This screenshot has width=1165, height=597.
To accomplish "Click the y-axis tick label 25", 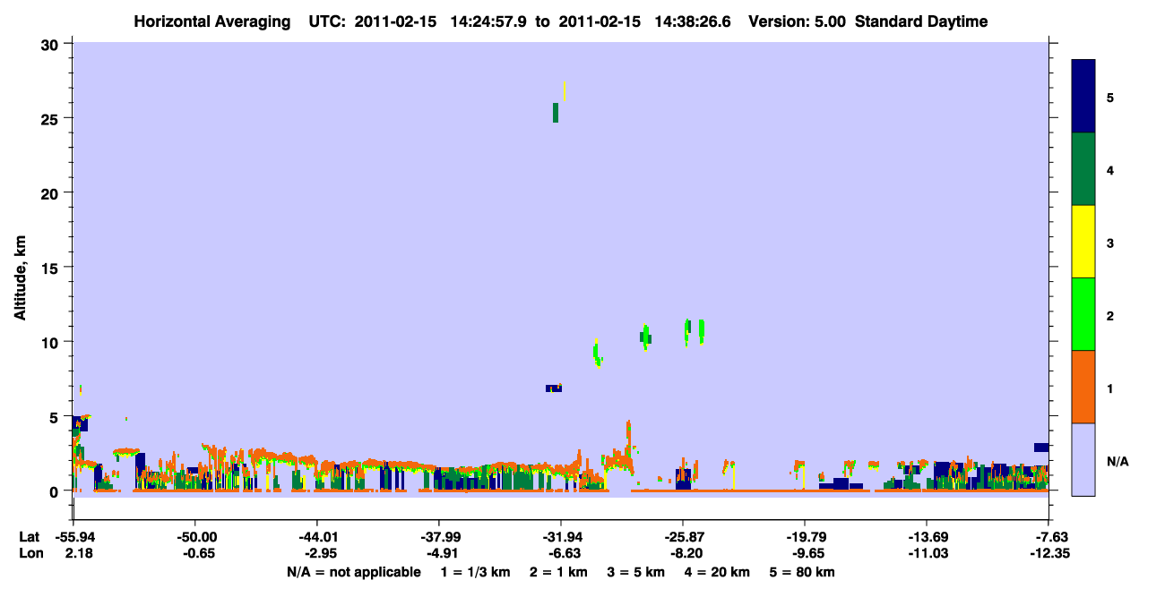I will (x=51, y=118).
